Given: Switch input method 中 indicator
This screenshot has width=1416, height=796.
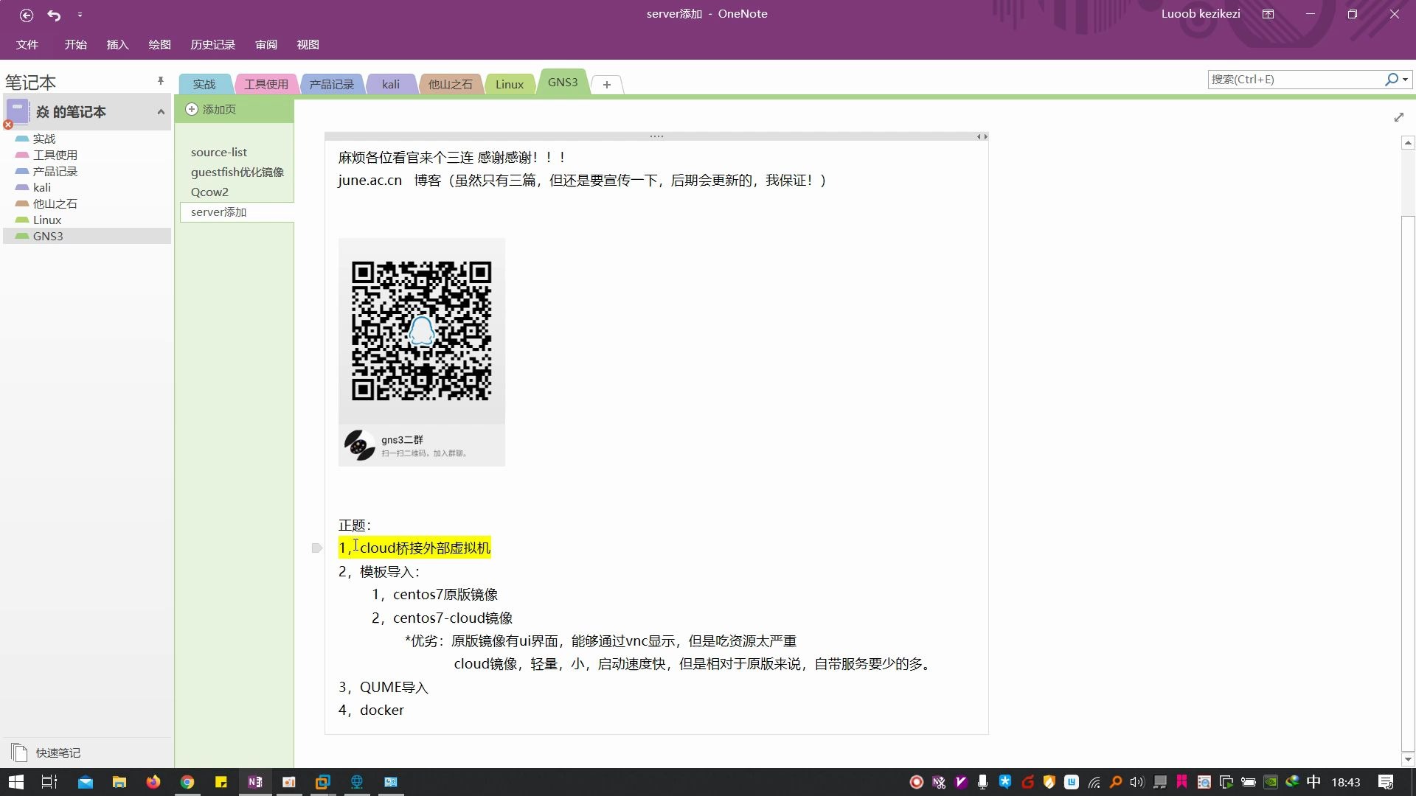Looking at the screenshot, I should pos(1313,782).
